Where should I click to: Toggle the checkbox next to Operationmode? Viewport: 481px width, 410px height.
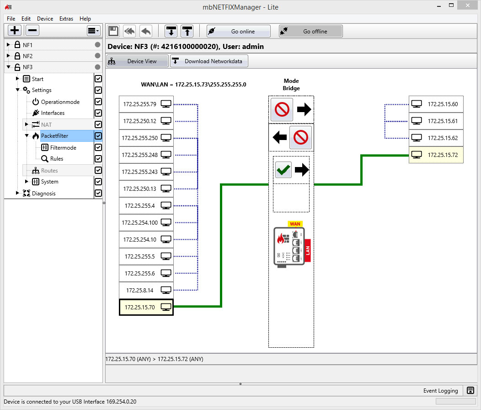click(x=98, y=102)
